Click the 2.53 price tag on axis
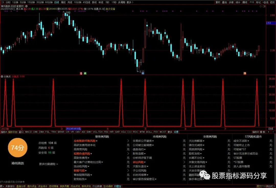Viewport: 276px width, 188px height. (x=271, y=23)
